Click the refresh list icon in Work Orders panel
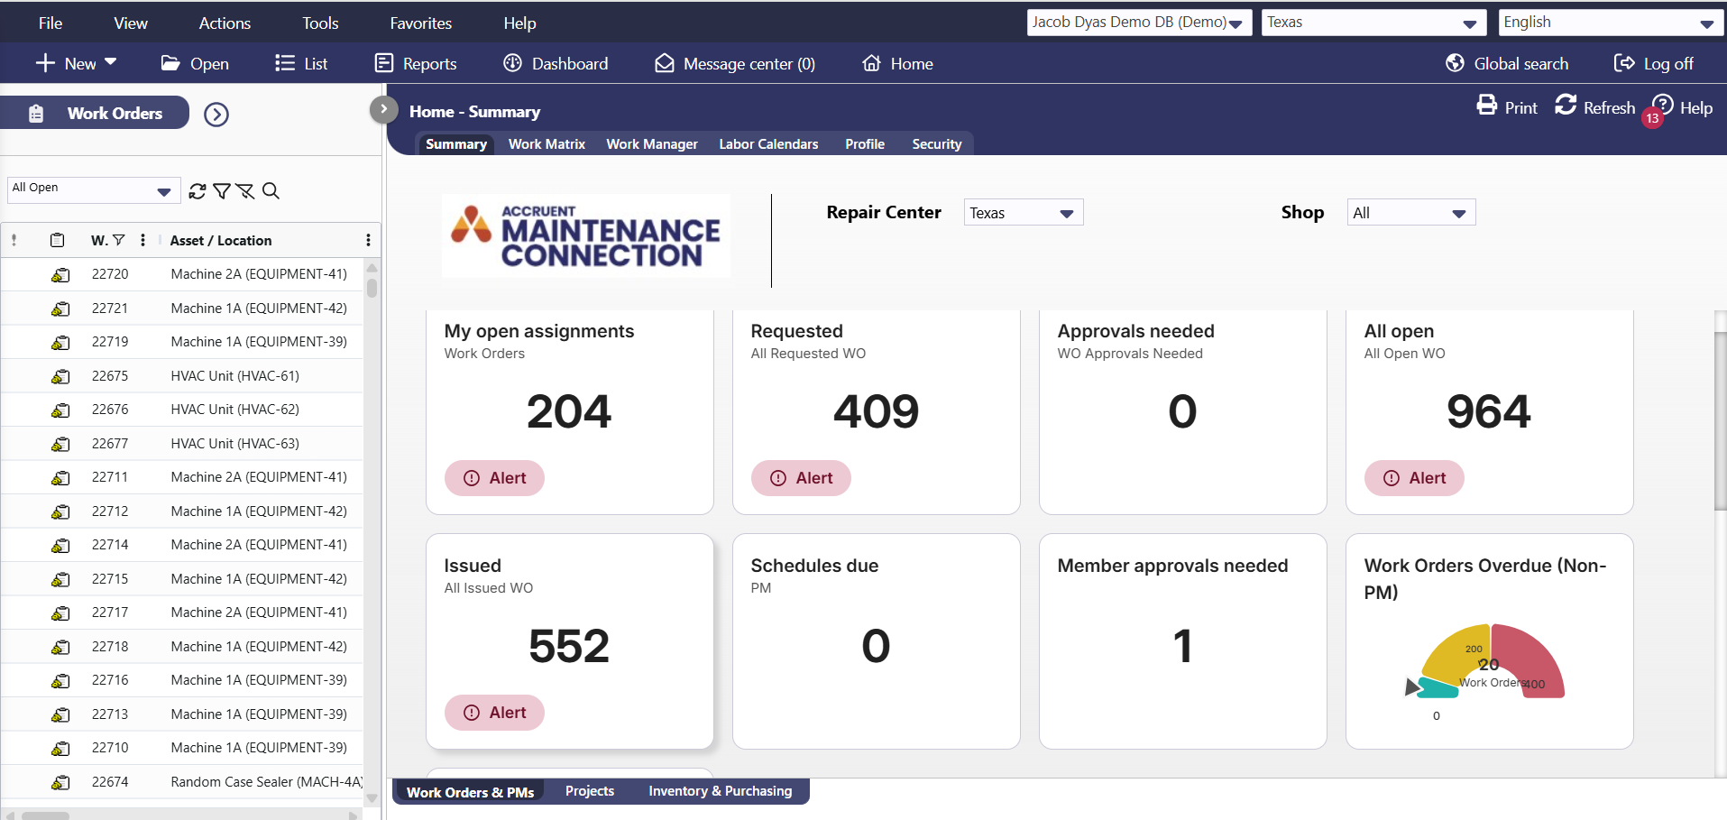The width and height of the screenshot is (1727, 820). [197, 191]
